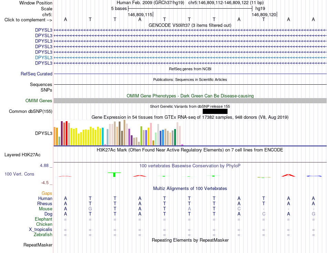This screenshot has width=327, height=253.
Task: Select the Scale track label
Action: click(46, 9)
